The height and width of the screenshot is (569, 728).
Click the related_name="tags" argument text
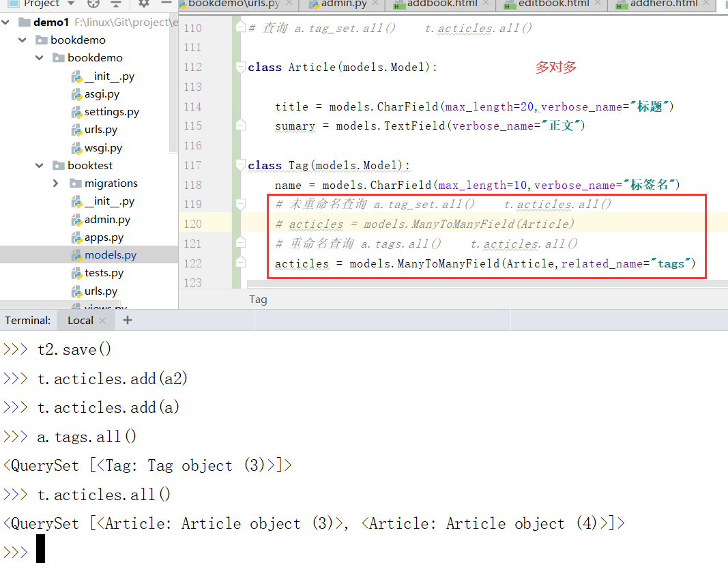[626, 263]
